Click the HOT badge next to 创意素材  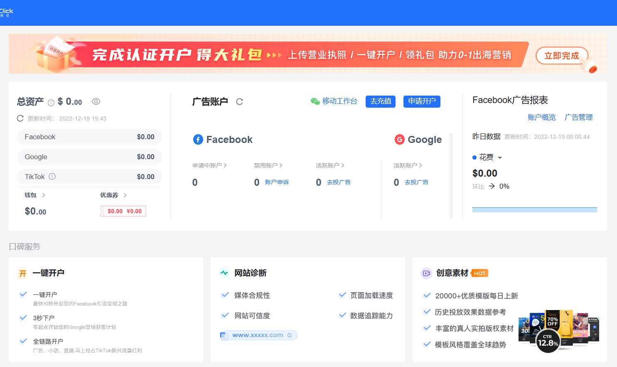[479, 273]
